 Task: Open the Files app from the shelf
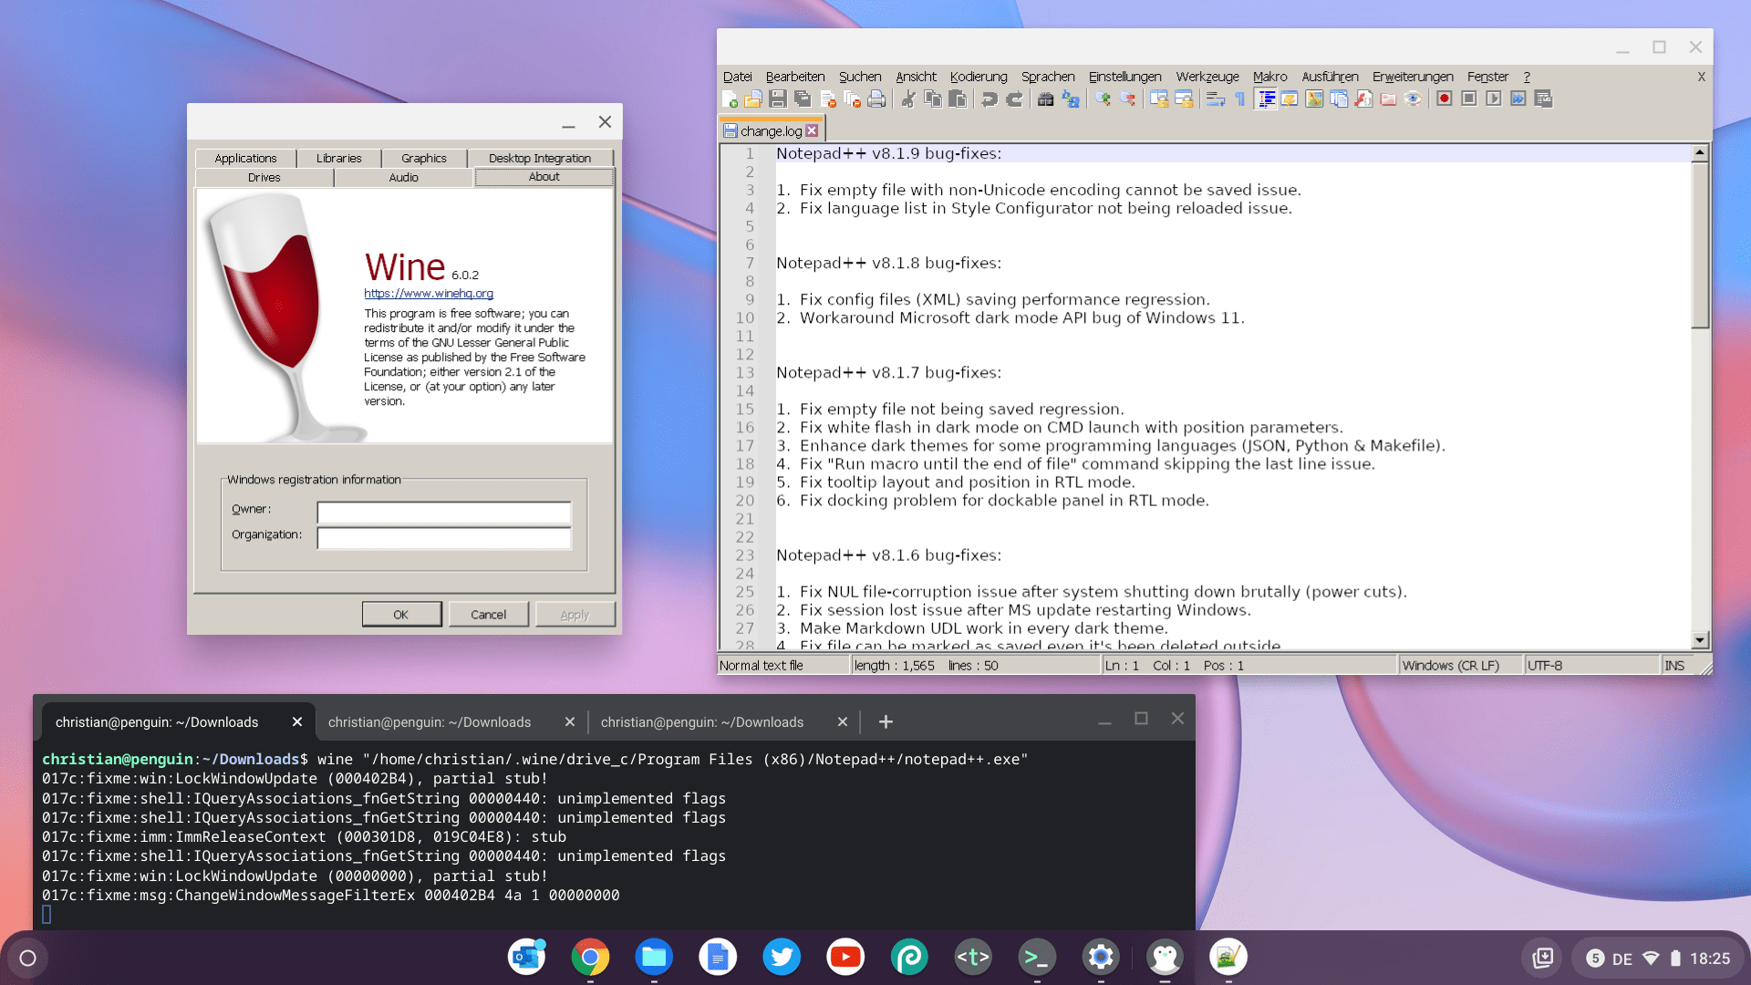click(x=654, y=957)
